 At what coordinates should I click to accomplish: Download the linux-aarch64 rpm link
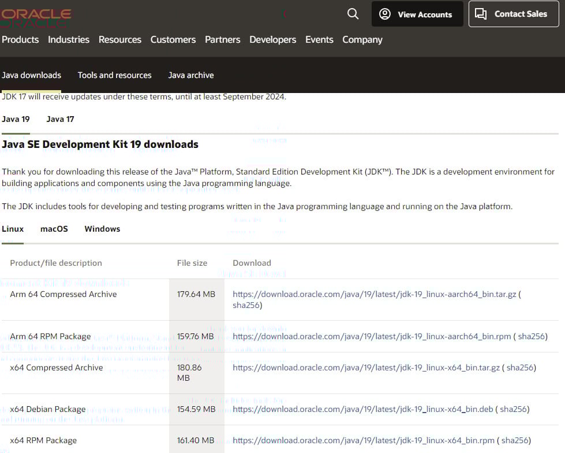click(x=372, y=336)
